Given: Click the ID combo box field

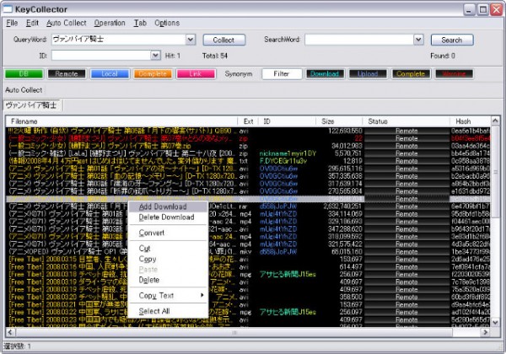Looking at the screenshot, I should (x=101, y=56).
